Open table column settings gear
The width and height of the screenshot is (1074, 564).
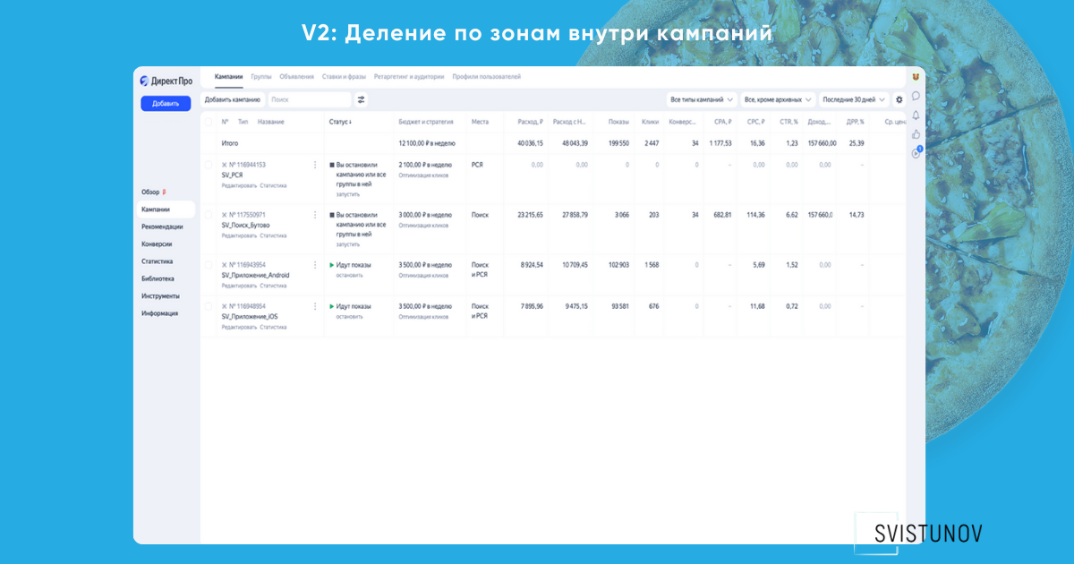(899, 100)
